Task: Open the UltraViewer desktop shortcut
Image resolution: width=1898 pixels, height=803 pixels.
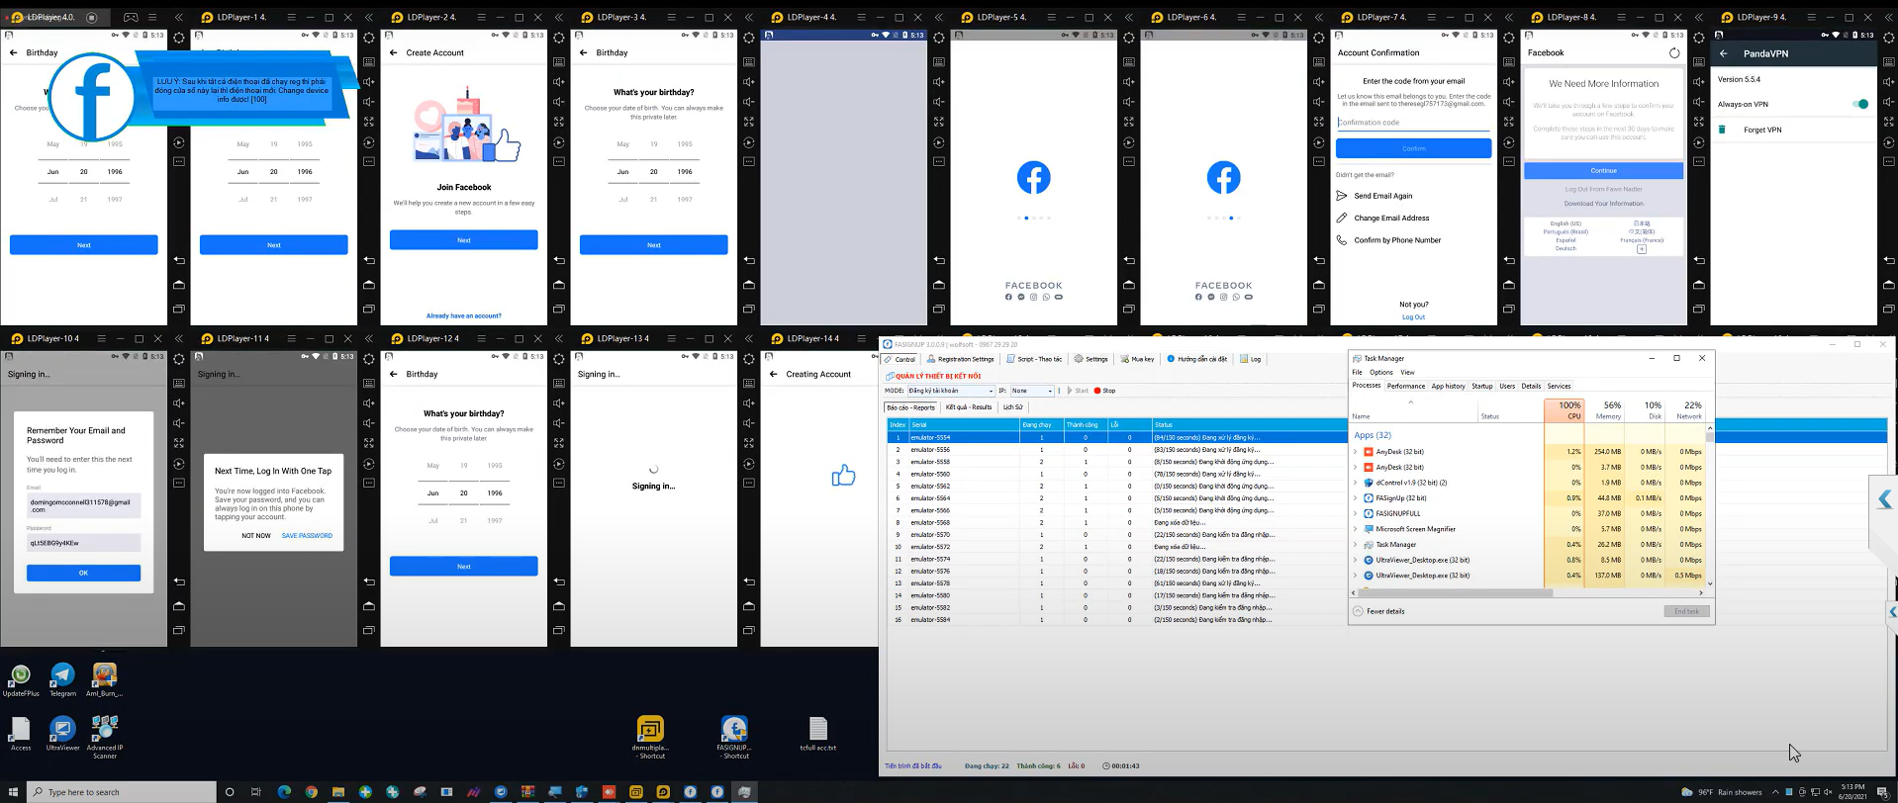Action: tap(62, 734)
